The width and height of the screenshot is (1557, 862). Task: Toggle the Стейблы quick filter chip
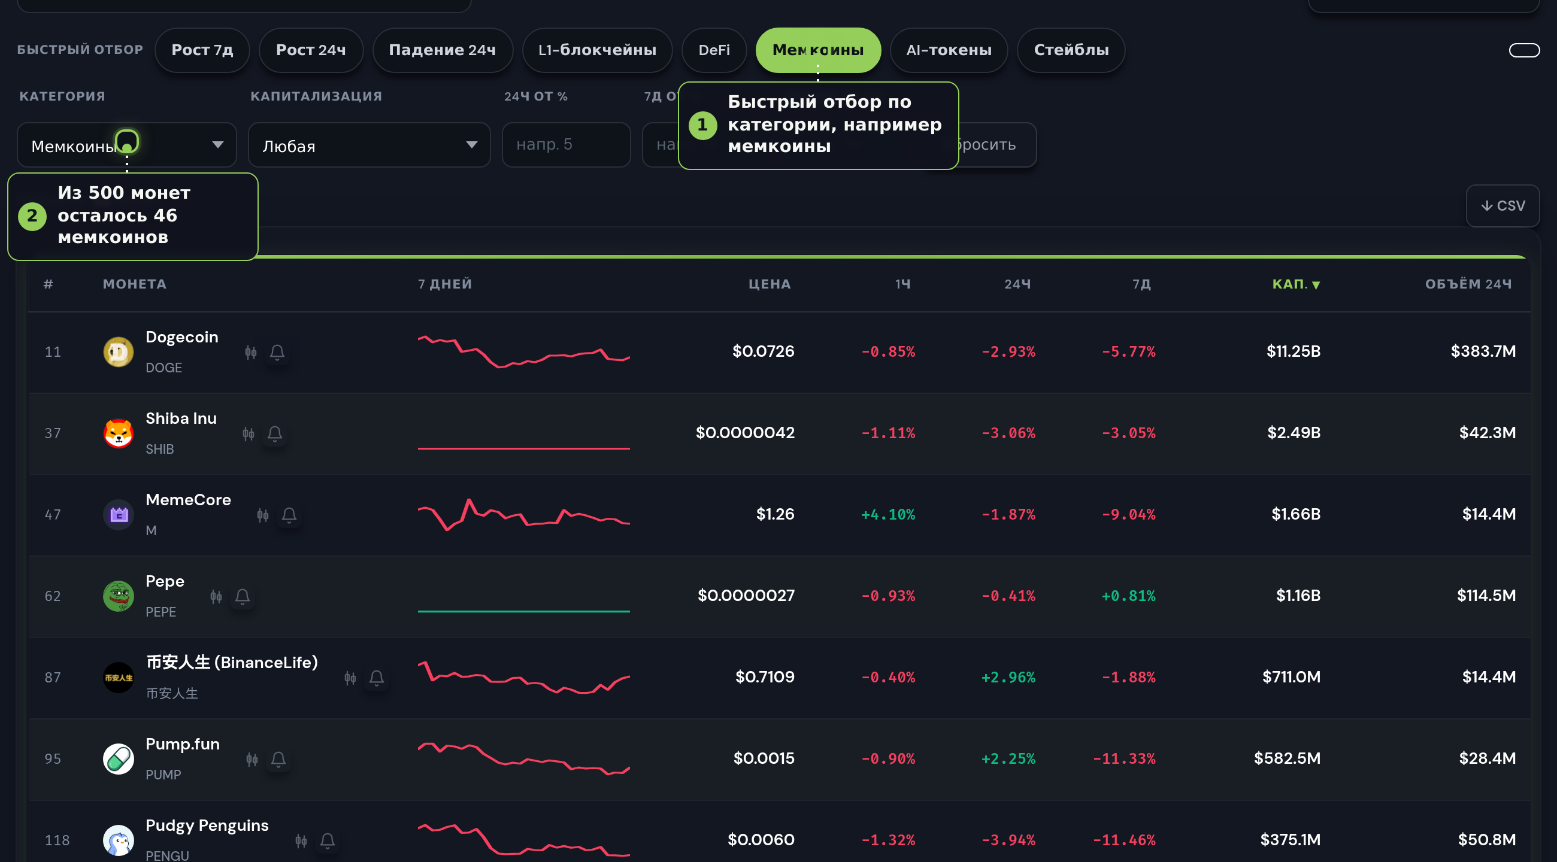tap(1071, 50)
